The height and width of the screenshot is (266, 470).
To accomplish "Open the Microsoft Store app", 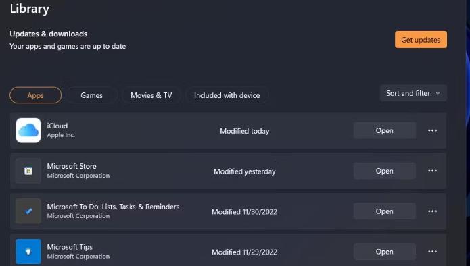I will tap(385, 171).
